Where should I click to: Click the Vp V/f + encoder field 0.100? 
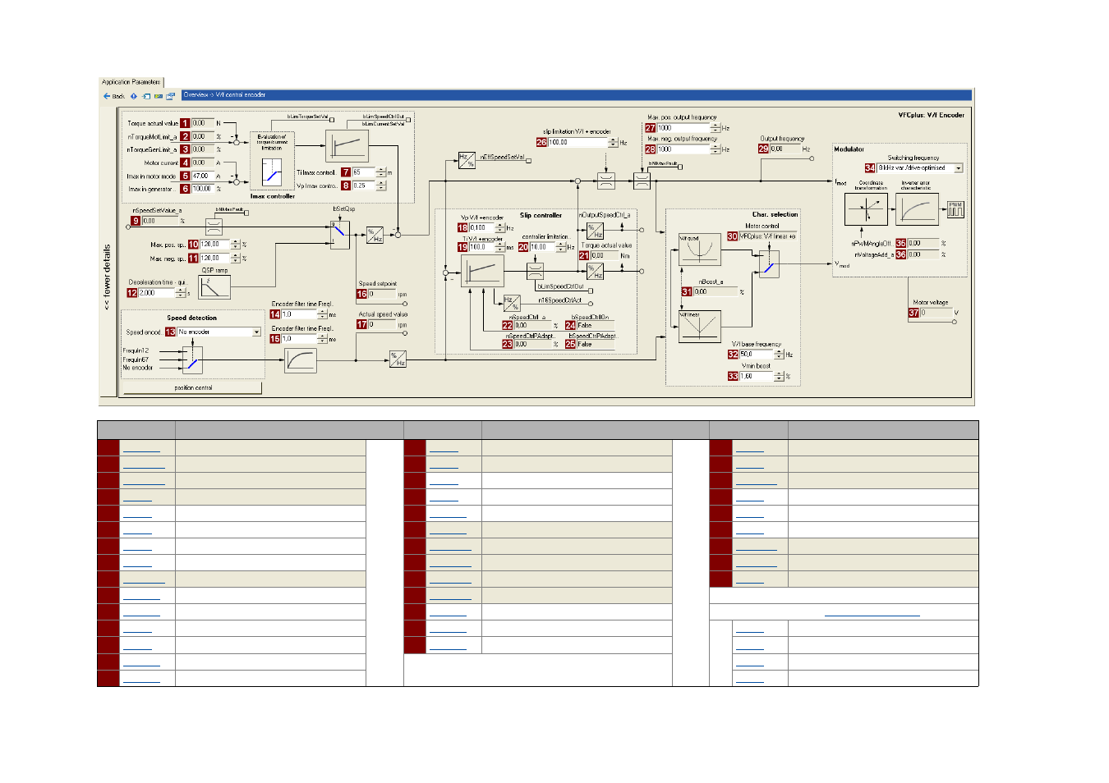click(x=482, y=228)
